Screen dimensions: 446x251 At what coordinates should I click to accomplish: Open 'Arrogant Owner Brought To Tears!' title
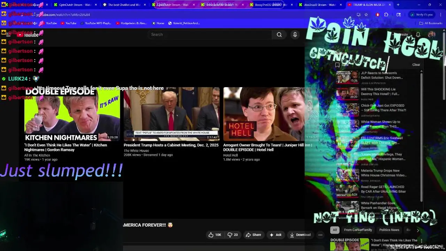268,147
